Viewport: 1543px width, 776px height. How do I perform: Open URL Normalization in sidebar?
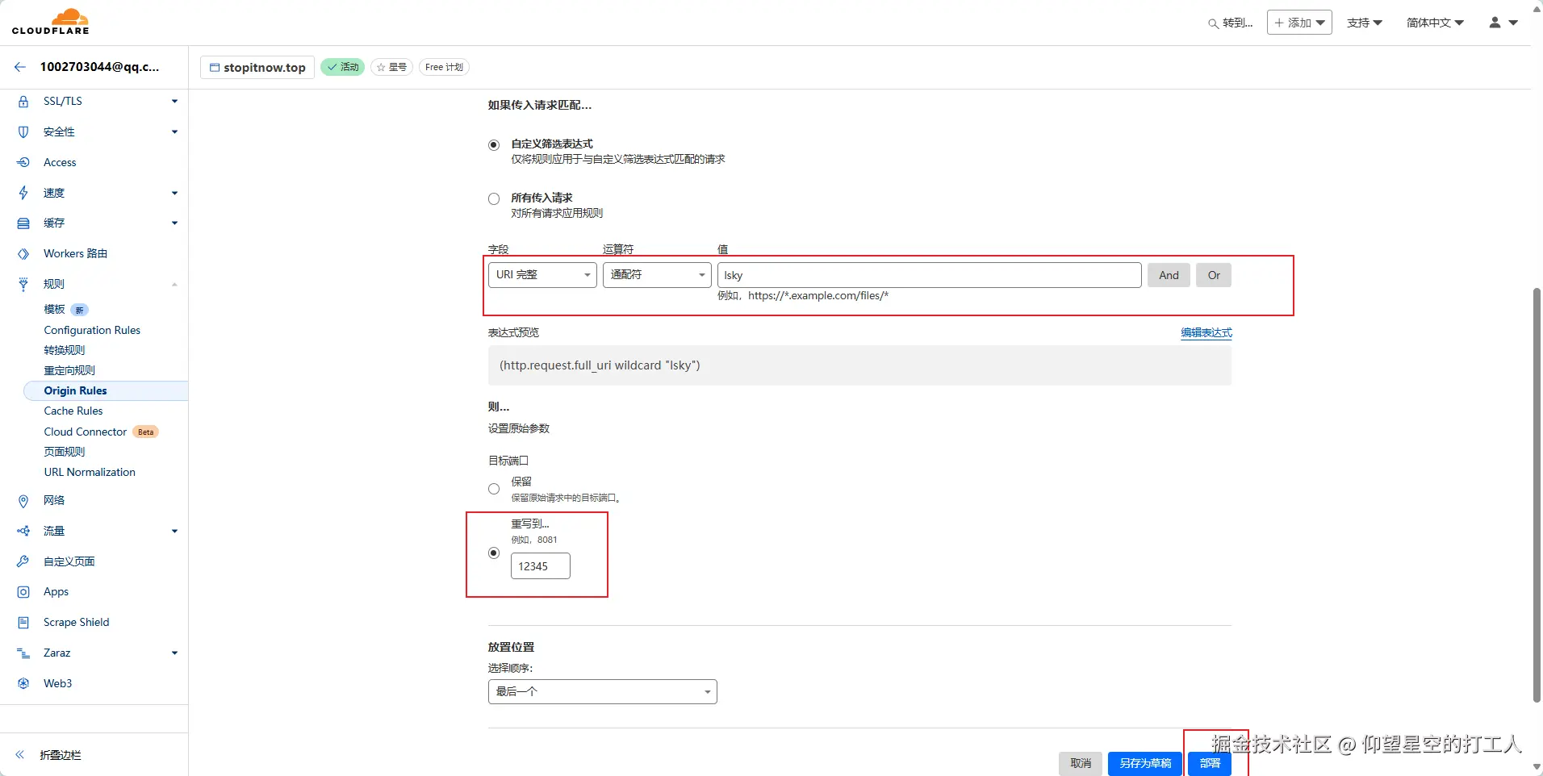90,472
